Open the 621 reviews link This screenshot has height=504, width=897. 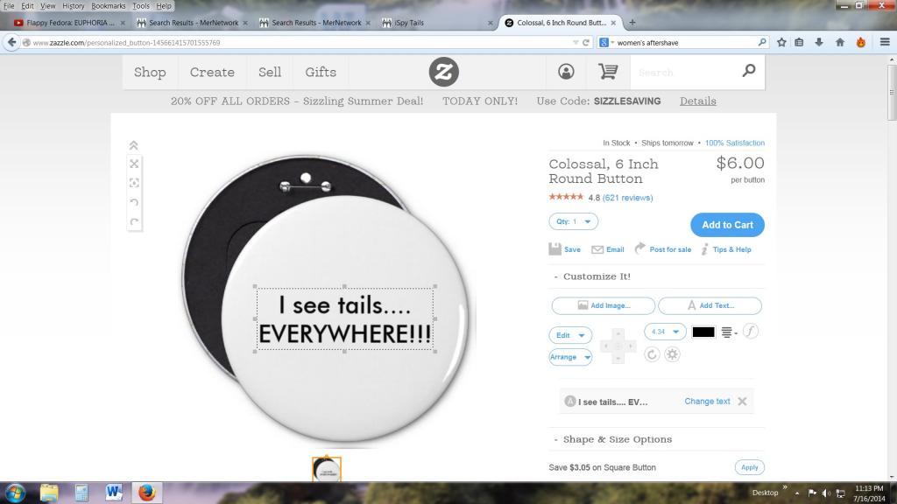click(627, 198)
